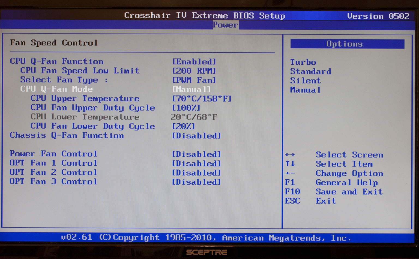Select CPU Fan Upper Duty Cycle setting
Viewport: 419px width, 259px height.
click(93, 108)
